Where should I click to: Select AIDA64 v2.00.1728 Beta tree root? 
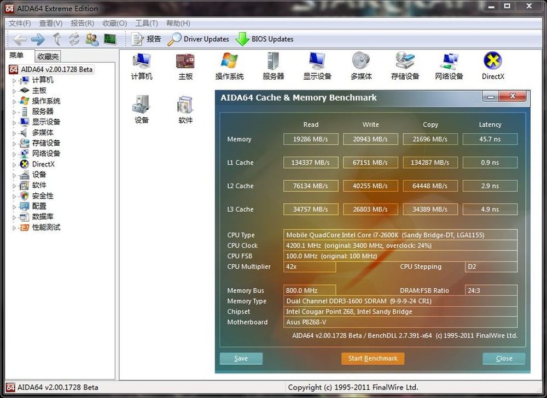56,69
